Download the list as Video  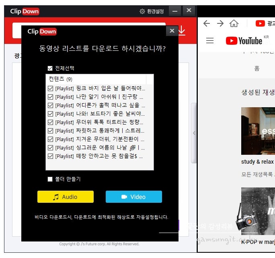click(134, 197)
